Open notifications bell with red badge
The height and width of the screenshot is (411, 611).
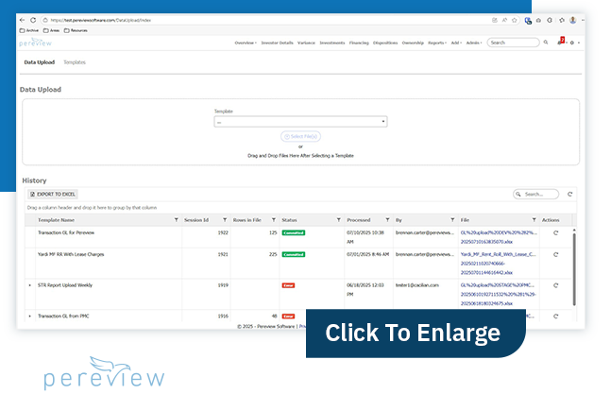click(561, 42)
